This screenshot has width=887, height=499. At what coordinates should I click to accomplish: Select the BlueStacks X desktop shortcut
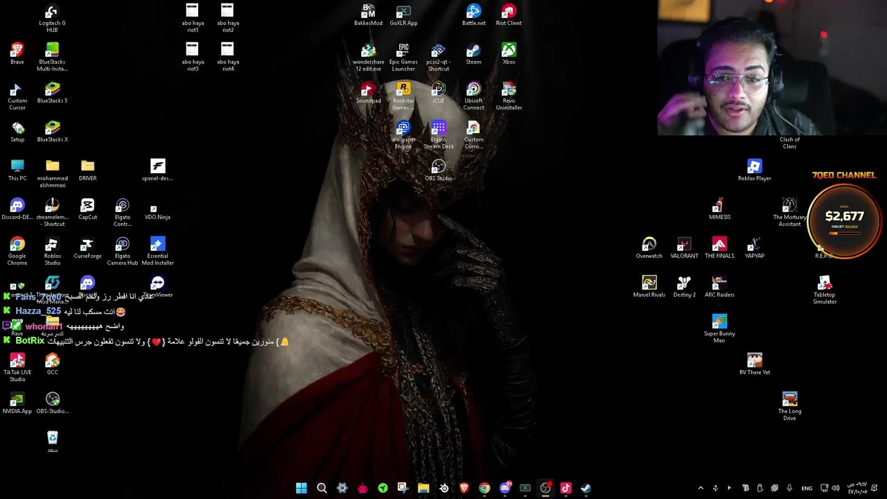(52, 131)
